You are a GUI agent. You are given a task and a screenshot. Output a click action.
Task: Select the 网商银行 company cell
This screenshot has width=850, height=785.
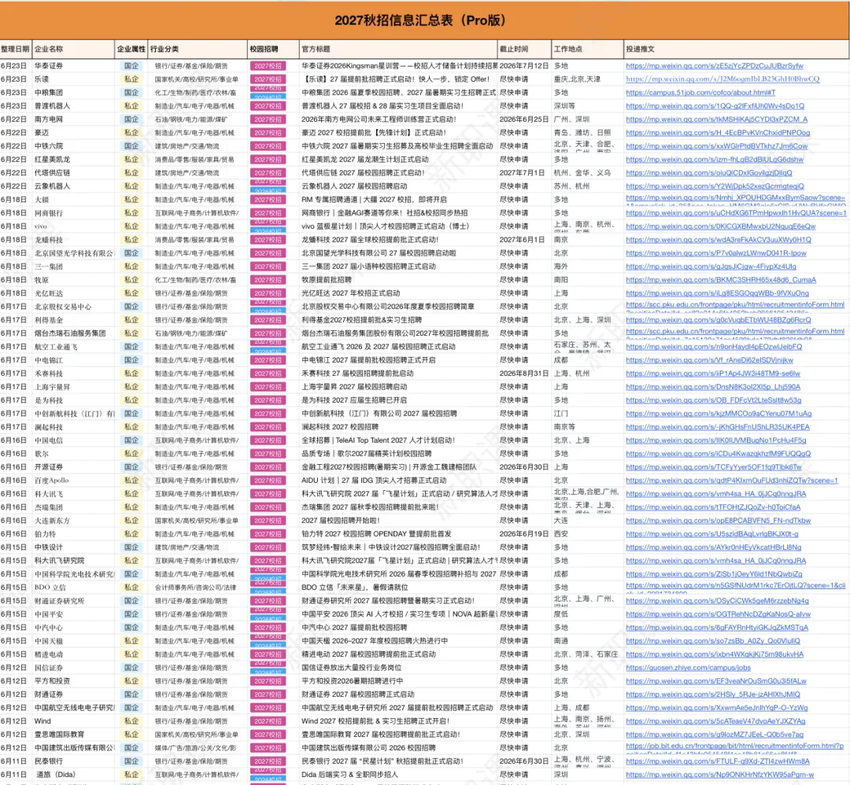pyautogui.click(x=49, y=213)
